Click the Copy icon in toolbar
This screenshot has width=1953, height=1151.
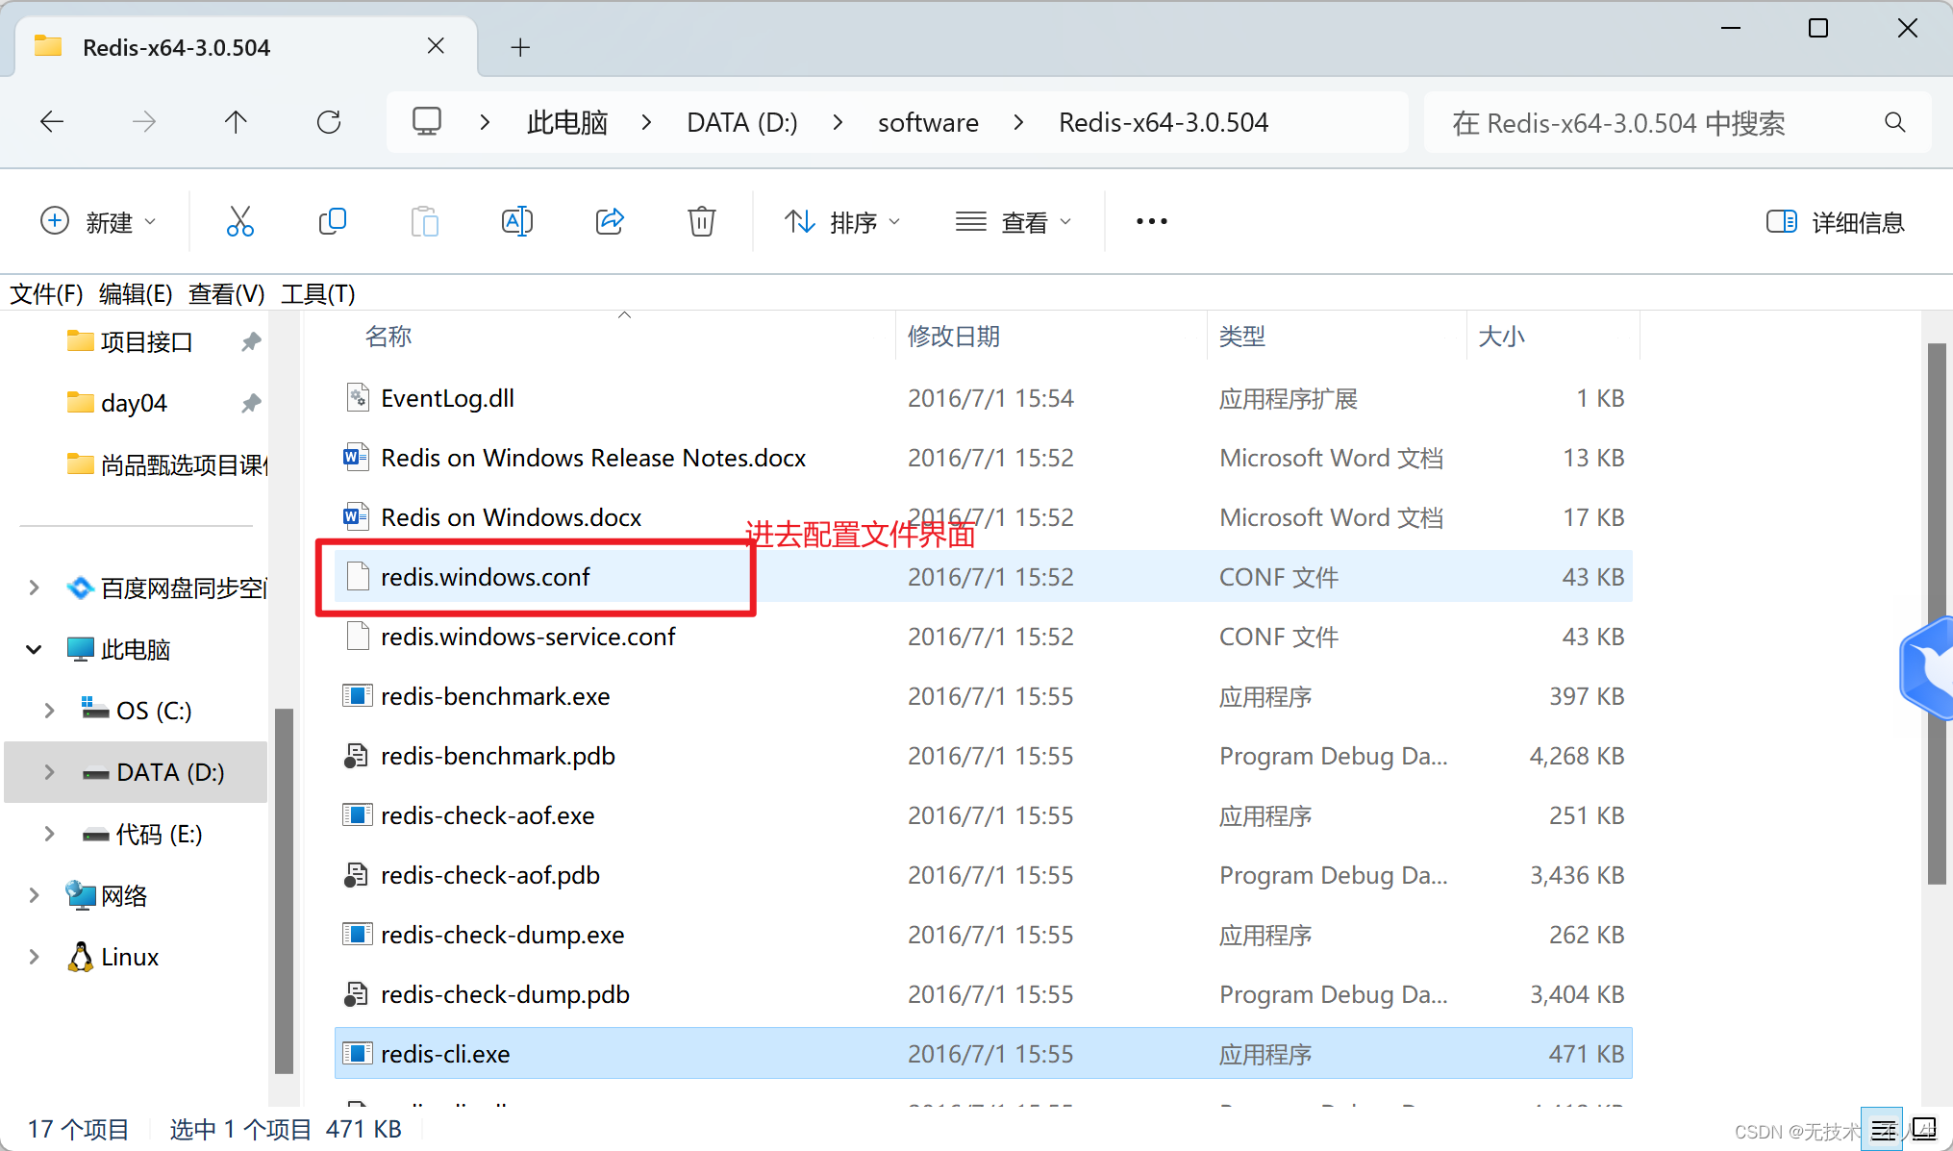pyautogui.click(x=332, y=222)
